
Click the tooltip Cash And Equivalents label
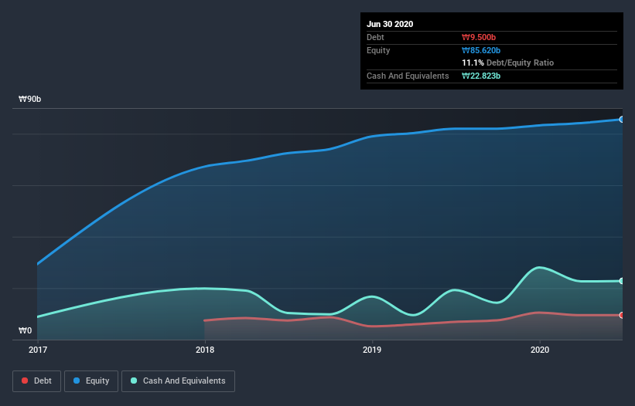coord(408,76)
